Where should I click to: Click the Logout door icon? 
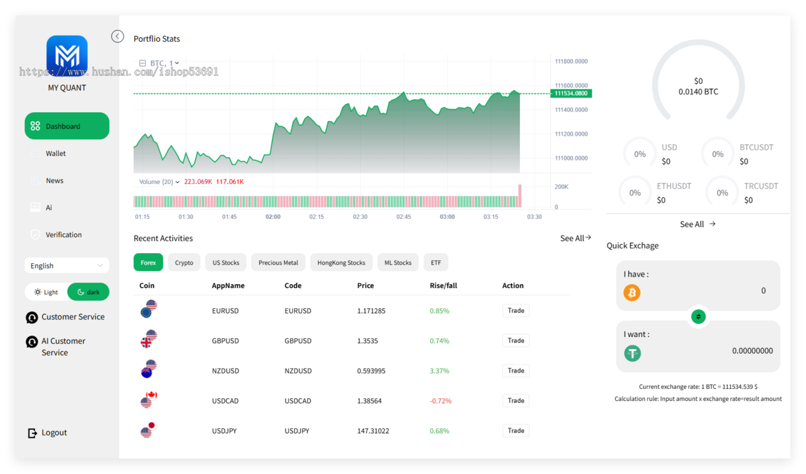click(x=32, y=433)
